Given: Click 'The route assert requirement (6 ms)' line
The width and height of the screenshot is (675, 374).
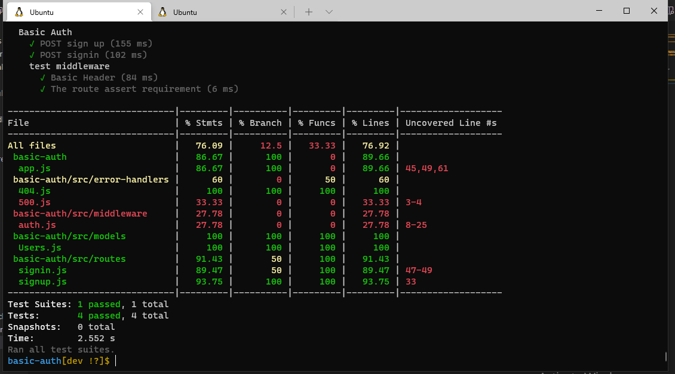Looking at the screenshot, I should [139, 89].
